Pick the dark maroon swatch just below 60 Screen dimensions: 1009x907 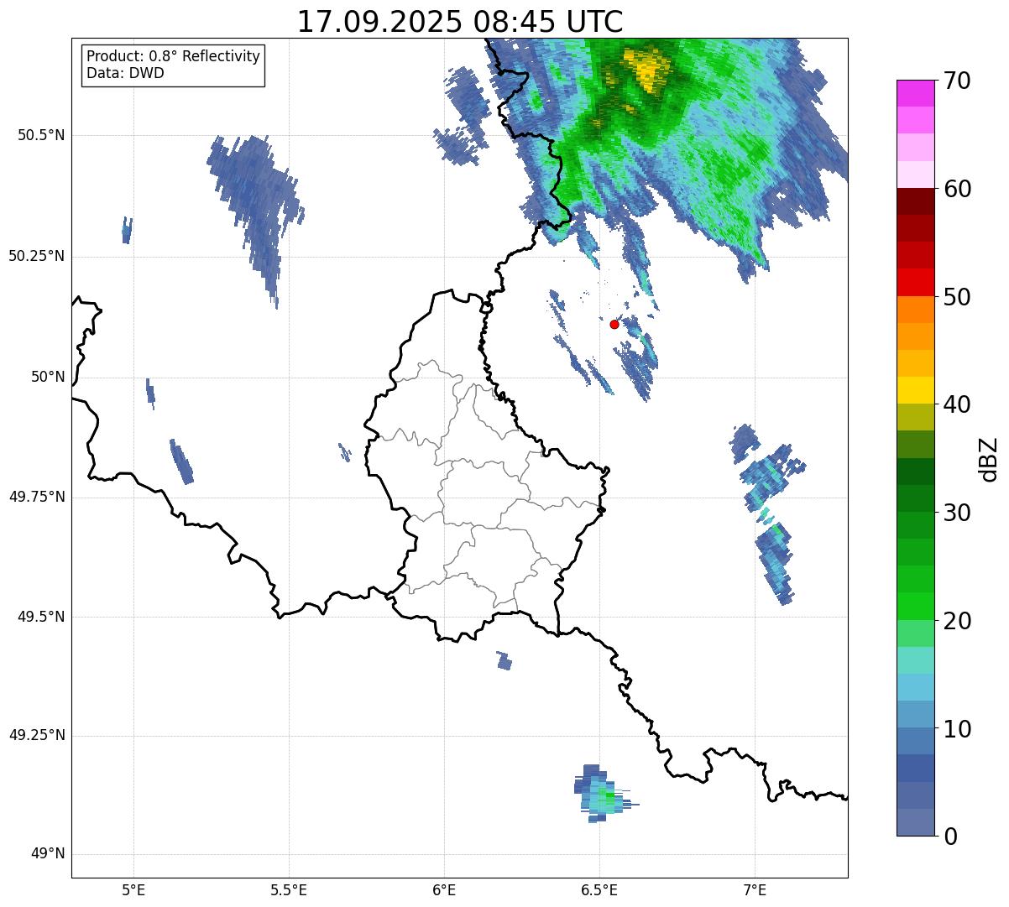pos(915,201)
